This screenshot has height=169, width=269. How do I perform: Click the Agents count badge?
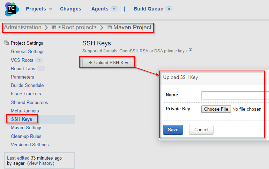[114, 9]
